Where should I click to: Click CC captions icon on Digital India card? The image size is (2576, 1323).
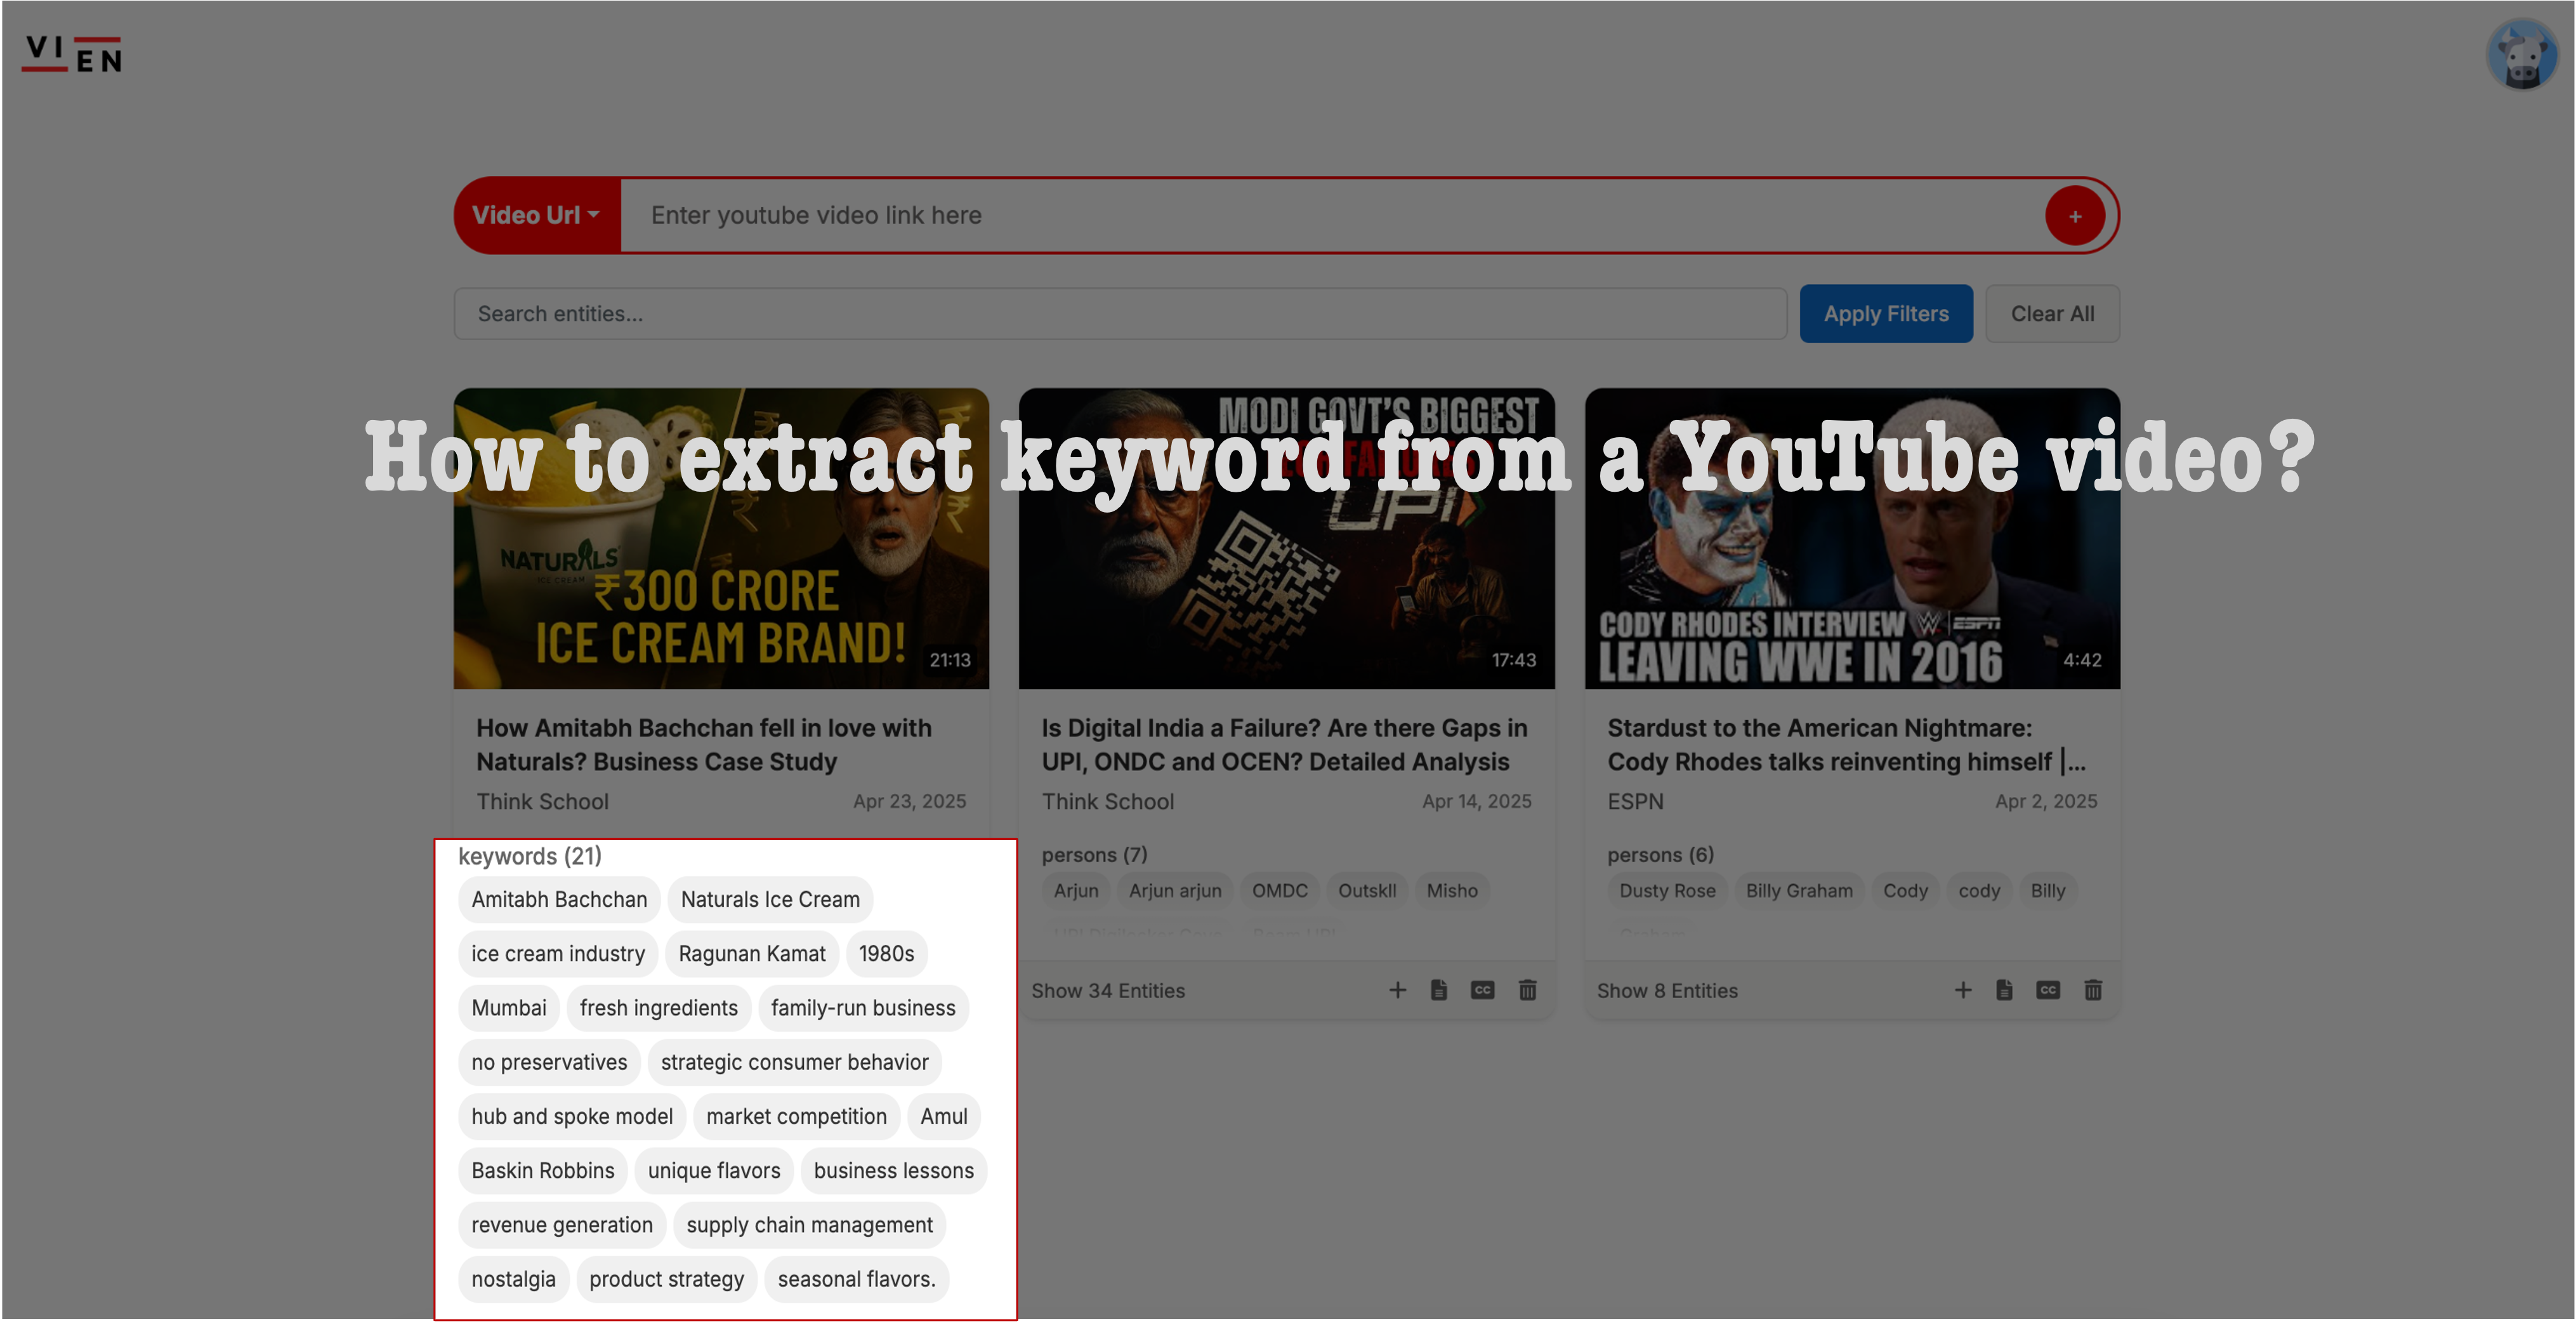point(1482,990)
